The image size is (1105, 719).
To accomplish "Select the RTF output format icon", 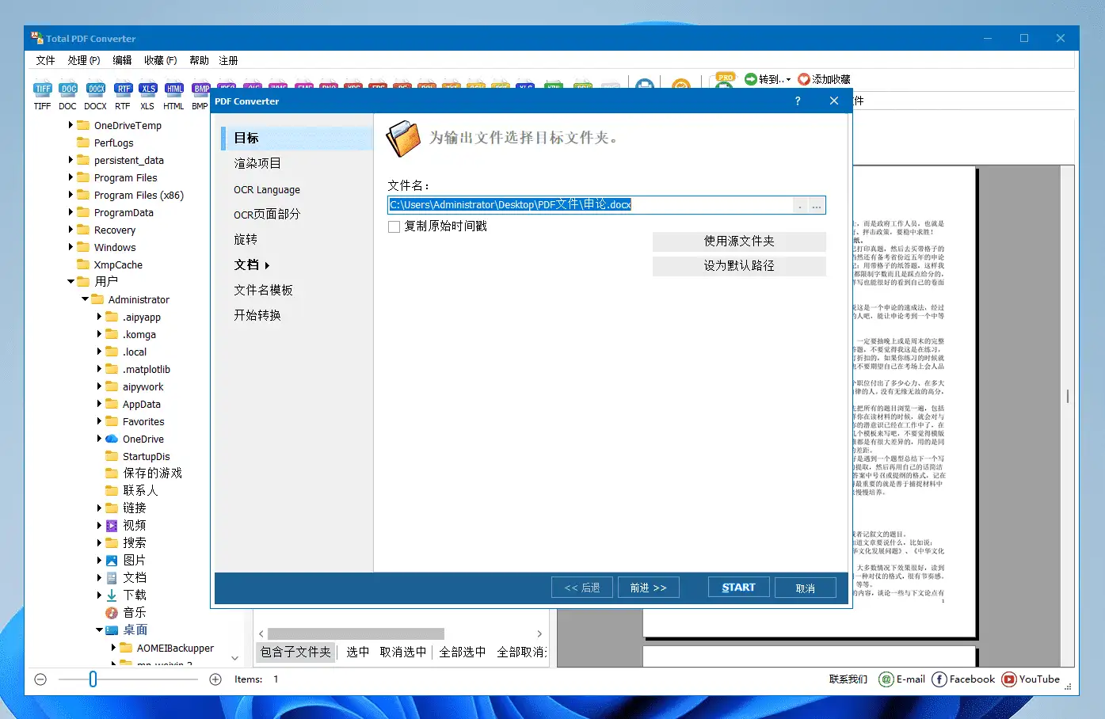I will pos(123,89).
